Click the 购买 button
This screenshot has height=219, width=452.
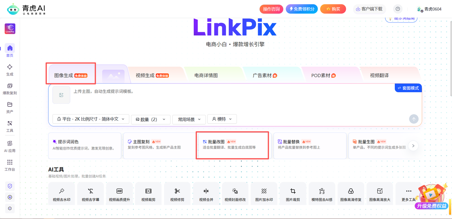pyautogui.click(x=333, y=9)
